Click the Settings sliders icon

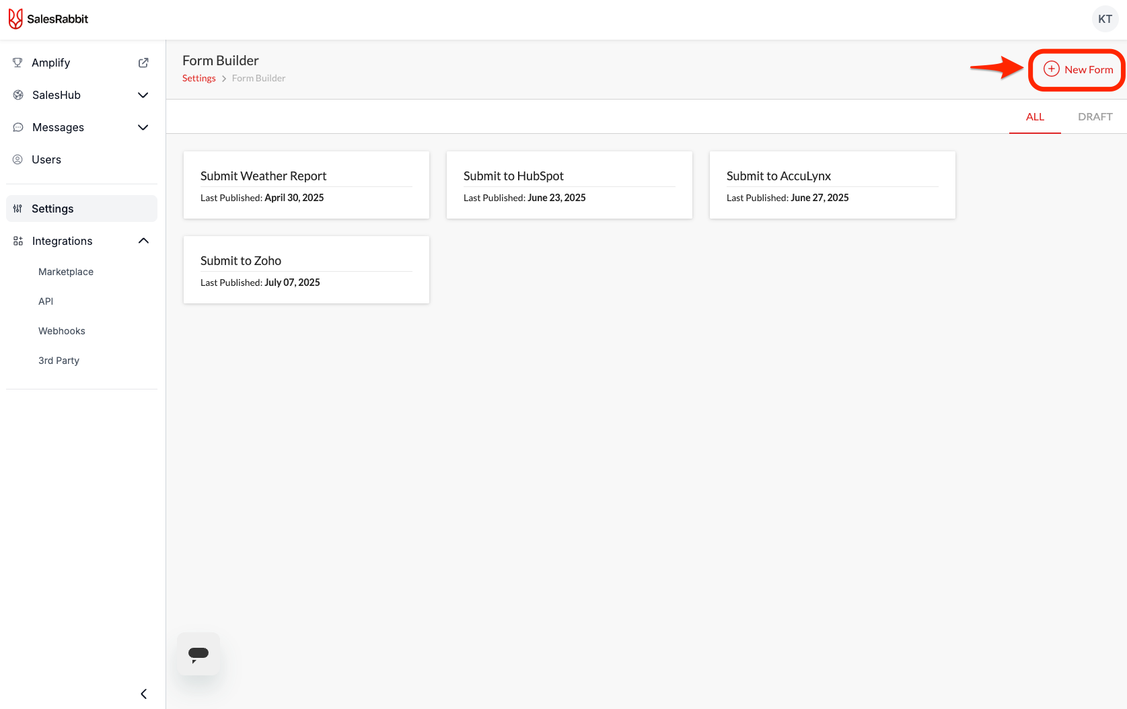click(18, 209)
